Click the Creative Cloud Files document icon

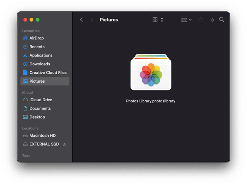pos(25,72)
